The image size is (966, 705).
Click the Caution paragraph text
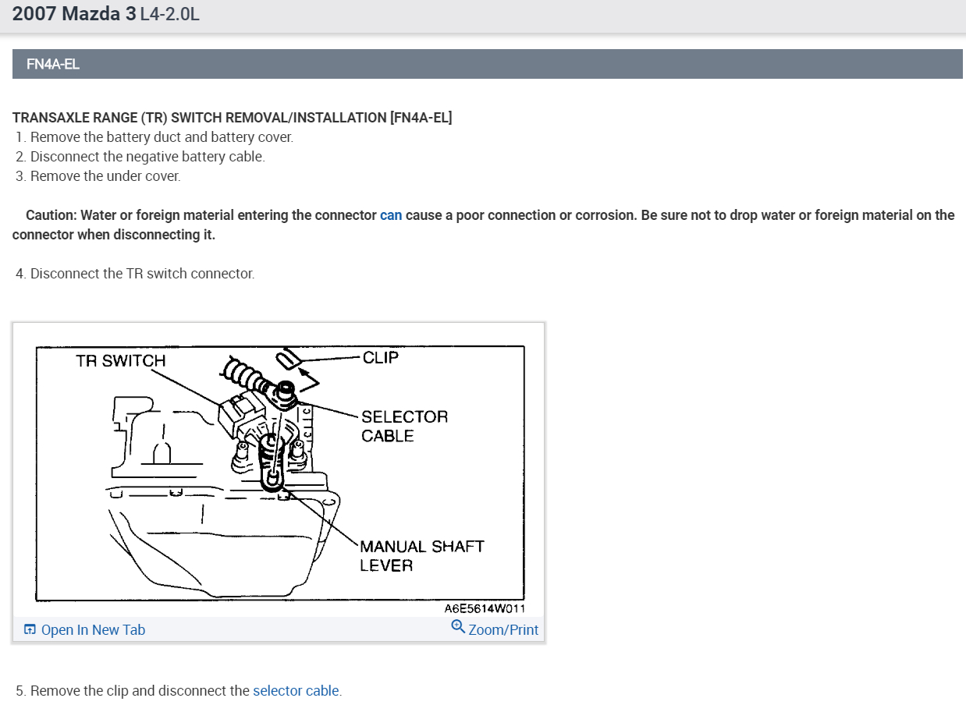click(484, 225)
